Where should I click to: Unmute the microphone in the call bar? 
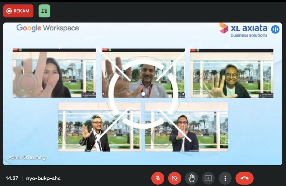(x=158, y=178)
